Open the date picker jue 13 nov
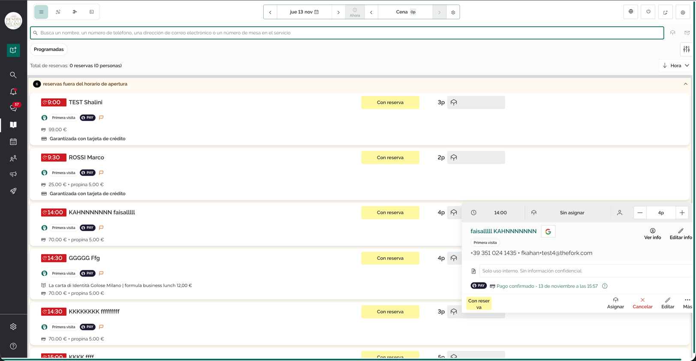 [x=304, y=12]
